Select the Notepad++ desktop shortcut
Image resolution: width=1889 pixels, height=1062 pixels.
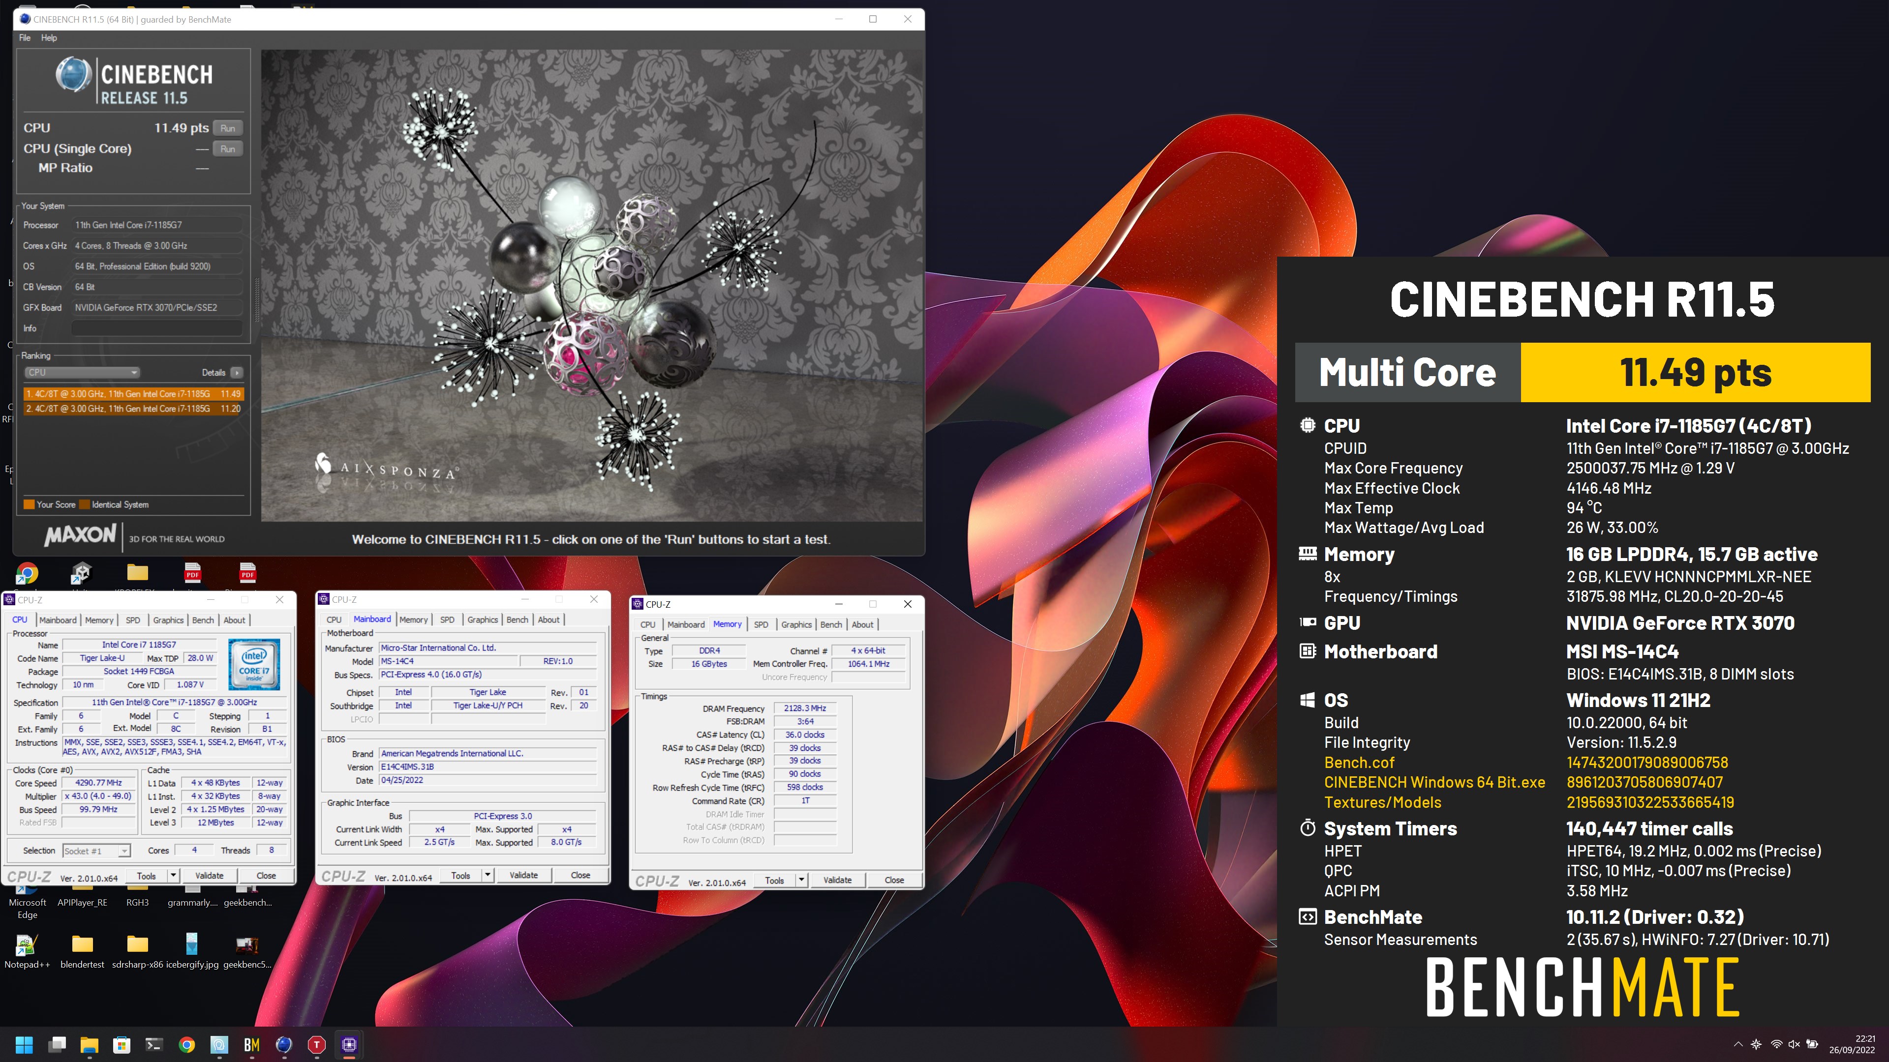click(x=27, y=950)
